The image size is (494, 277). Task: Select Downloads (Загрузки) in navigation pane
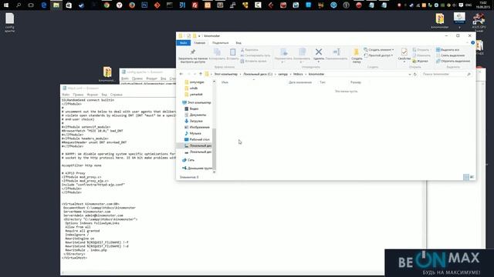(x=194, y=122)
